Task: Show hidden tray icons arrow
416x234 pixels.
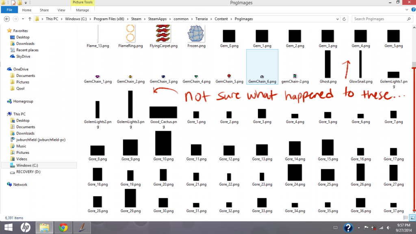Action: [x=359, y=227]
